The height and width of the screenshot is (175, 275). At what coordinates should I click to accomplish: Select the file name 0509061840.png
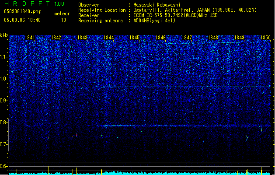coord(22,11)
